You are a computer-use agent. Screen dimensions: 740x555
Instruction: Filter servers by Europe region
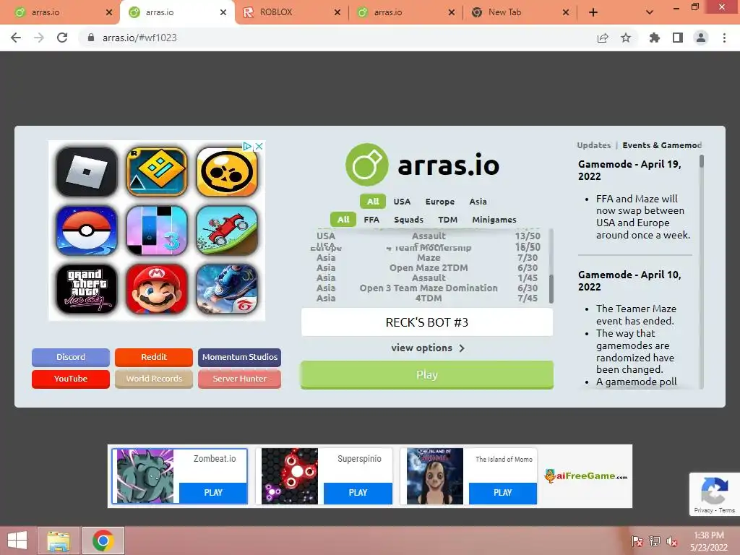tap(440, 202)
